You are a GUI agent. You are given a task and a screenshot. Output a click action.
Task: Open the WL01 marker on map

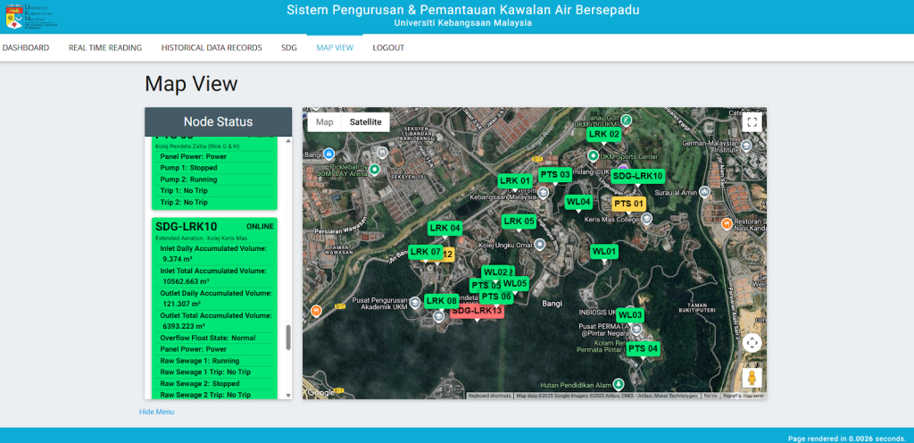pyautogui.click(x=604, y=252)
